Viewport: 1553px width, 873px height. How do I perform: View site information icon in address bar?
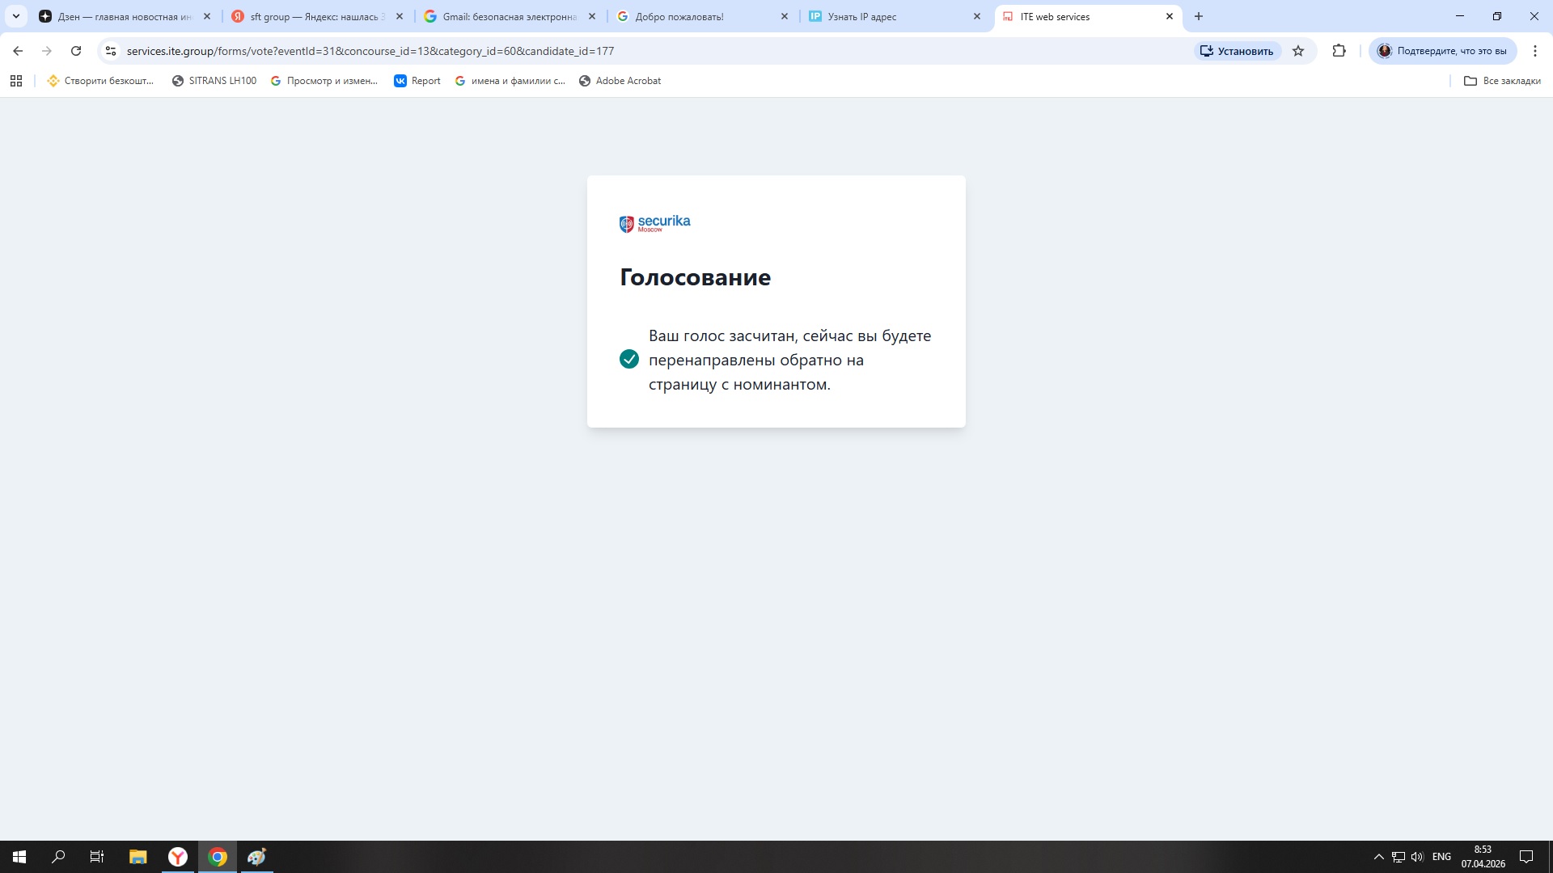pyautogui.click(x=111, y=51)
